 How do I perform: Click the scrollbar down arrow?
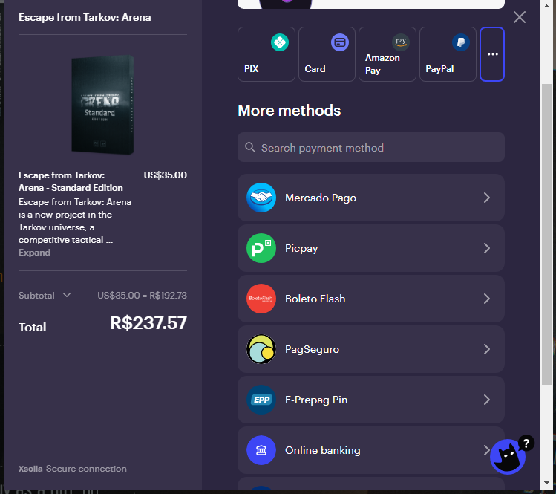[546, 483]
